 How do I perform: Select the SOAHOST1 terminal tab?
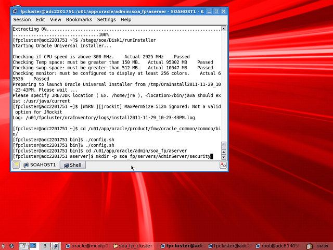pos(40,165)
